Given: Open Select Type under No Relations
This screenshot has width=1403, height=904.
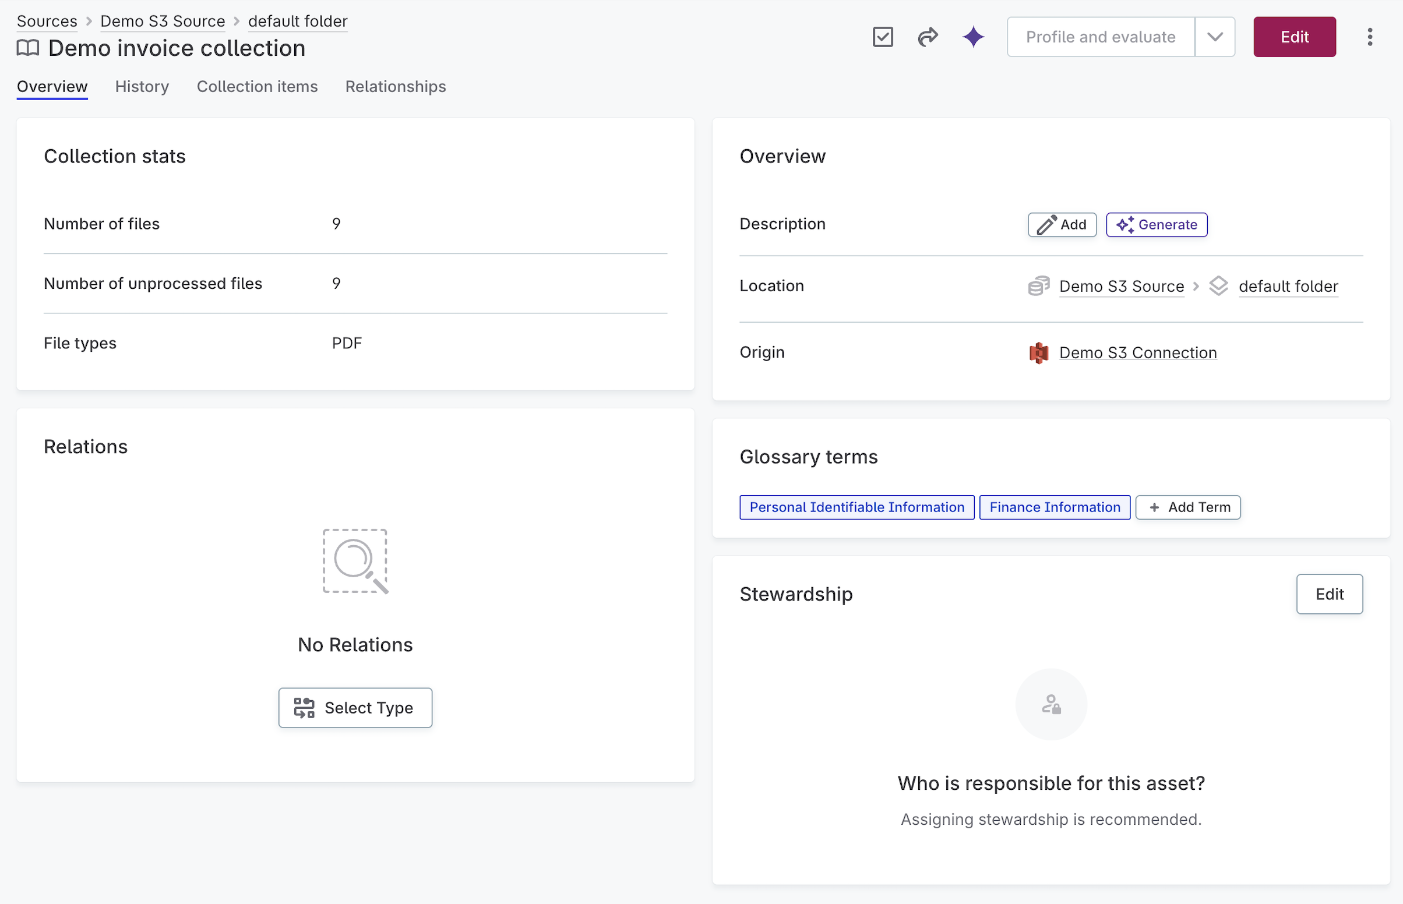Looking at the screenshot, I should [x=355, y=708].
